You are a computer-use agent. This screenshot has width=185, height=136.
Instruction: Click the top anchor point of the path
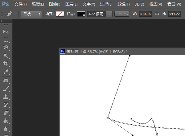[130, 56]
